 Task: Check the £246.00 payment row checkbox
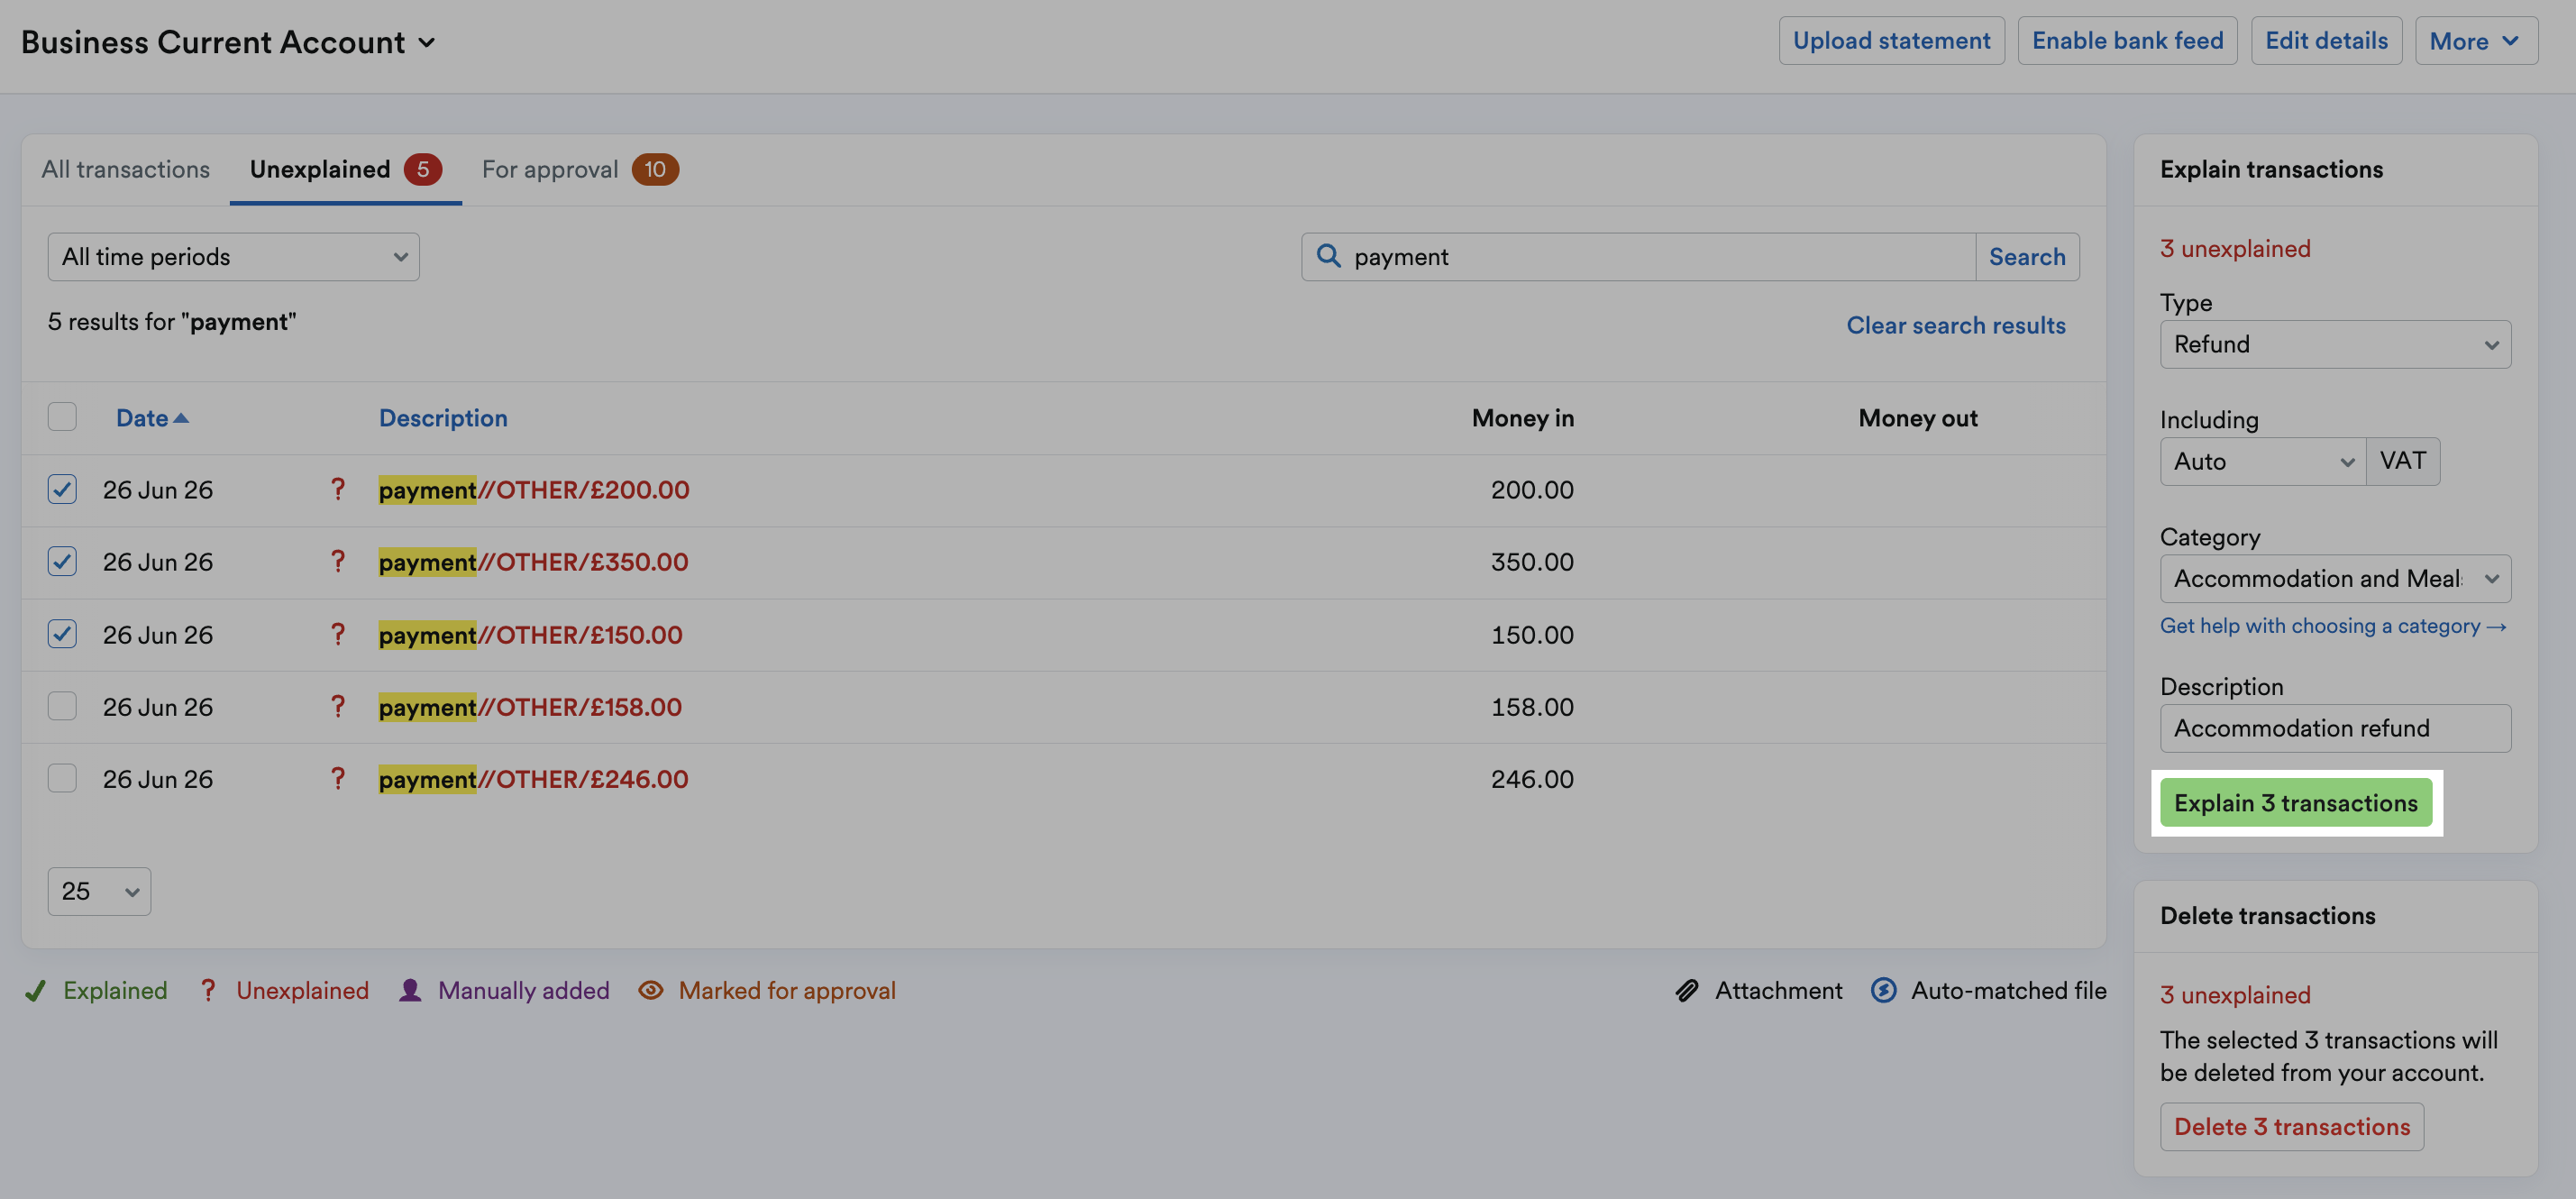[x=62, y=778]
